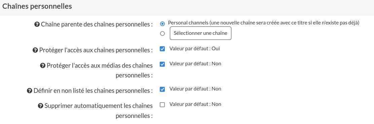Click the Valeur par défaut : Oui text
The width and height of the screenshot is (374, 124).
point(195,49)
